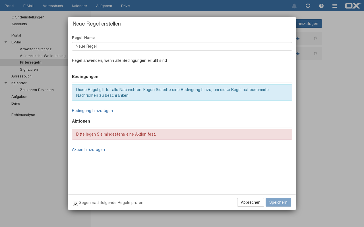
Task: Toggle 'Gegen nachfolgende Regeln prüfen' checkbox
Action: pos(75,203)
